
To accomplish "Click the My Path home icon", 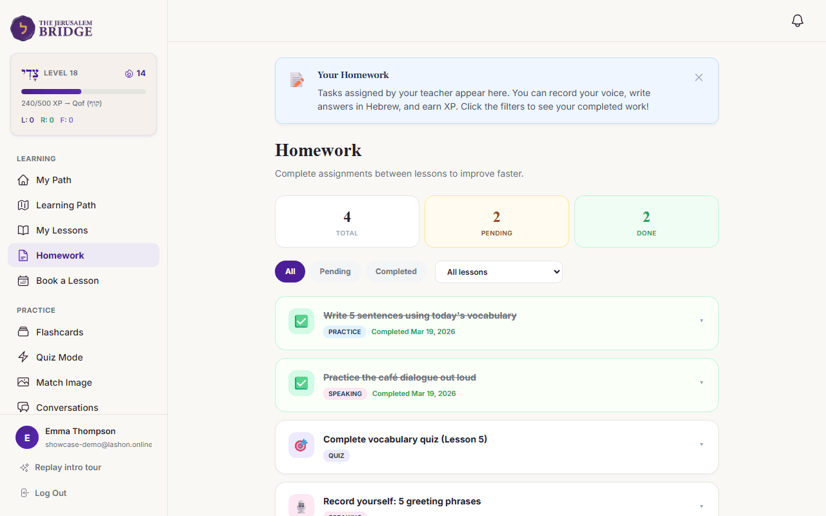I will (x=23, y=180).
